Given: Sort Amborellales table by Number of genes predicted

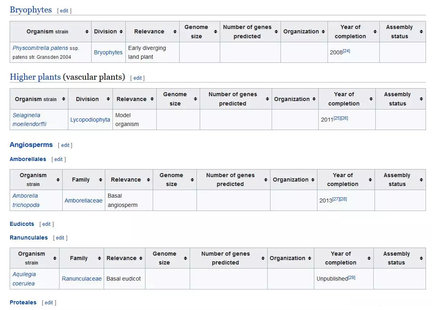Looking at the screenshot, I should point(266,180).
